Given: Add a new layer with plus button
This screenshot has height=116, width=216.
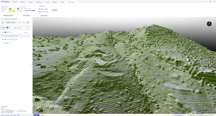Looking at the screenshot, I should click(29, 28).
